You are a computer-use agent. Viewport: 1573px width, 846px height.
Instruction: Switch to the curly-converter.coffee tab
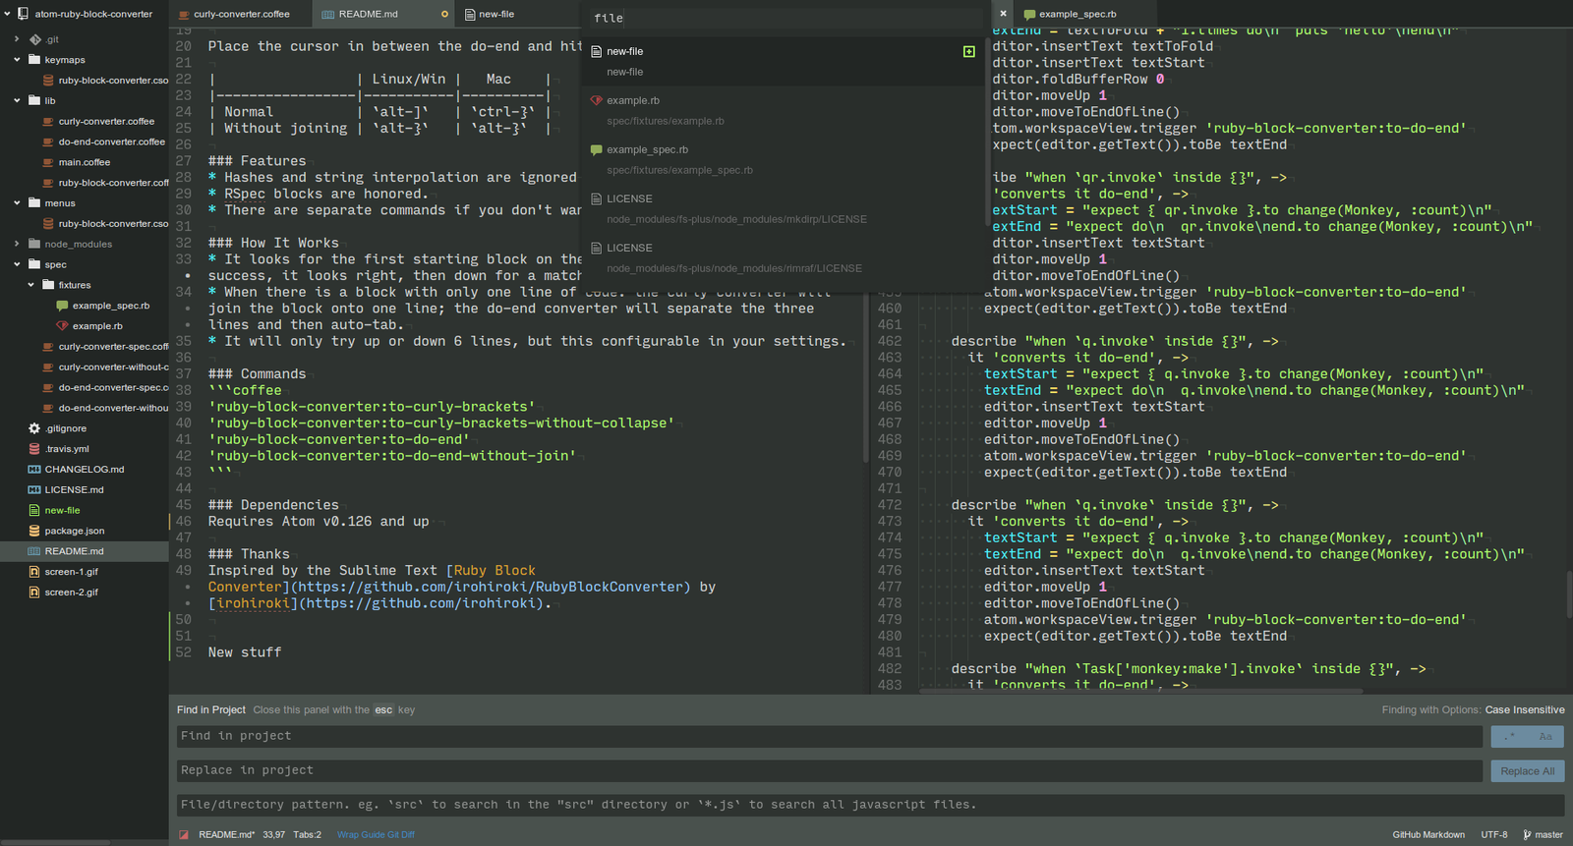[x=240, y=15]
